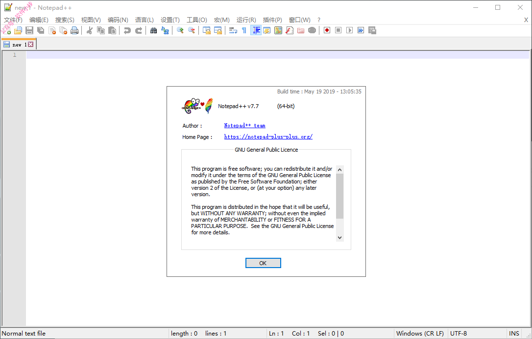The image size is (532, 339).
Task: Start macro recording with the red dot
Action: click(x=327, y=30)
